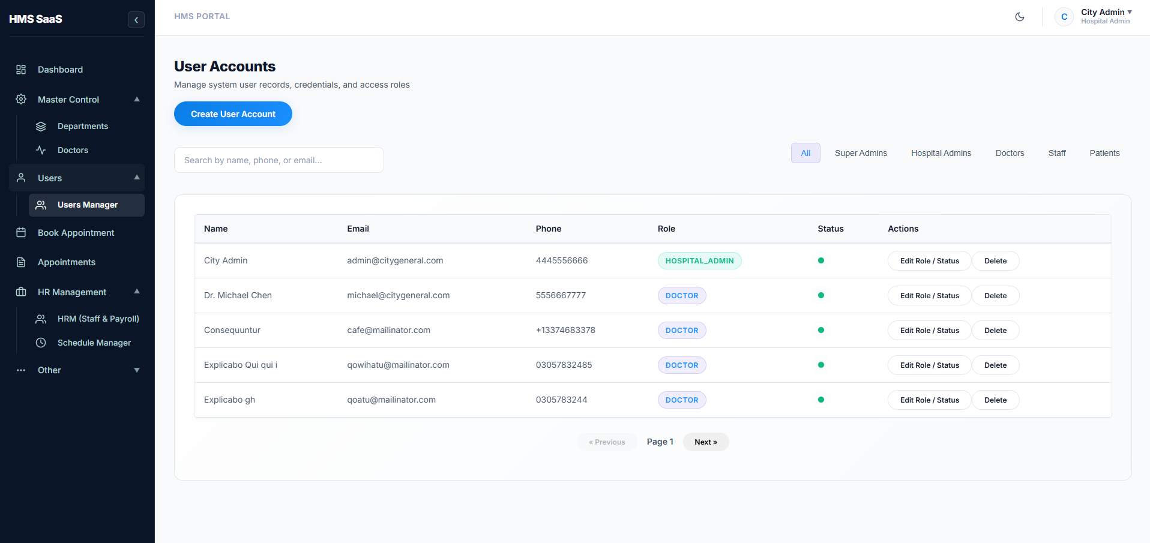1150x543 pixels.
Task: Click email michael@citygeneral.com
Action: click(x=399, y=295)
